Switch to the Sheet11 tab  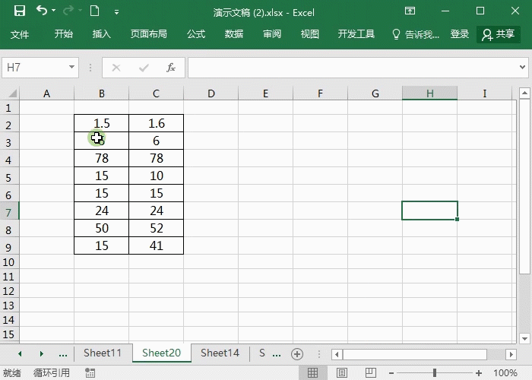tap(103, 353)
